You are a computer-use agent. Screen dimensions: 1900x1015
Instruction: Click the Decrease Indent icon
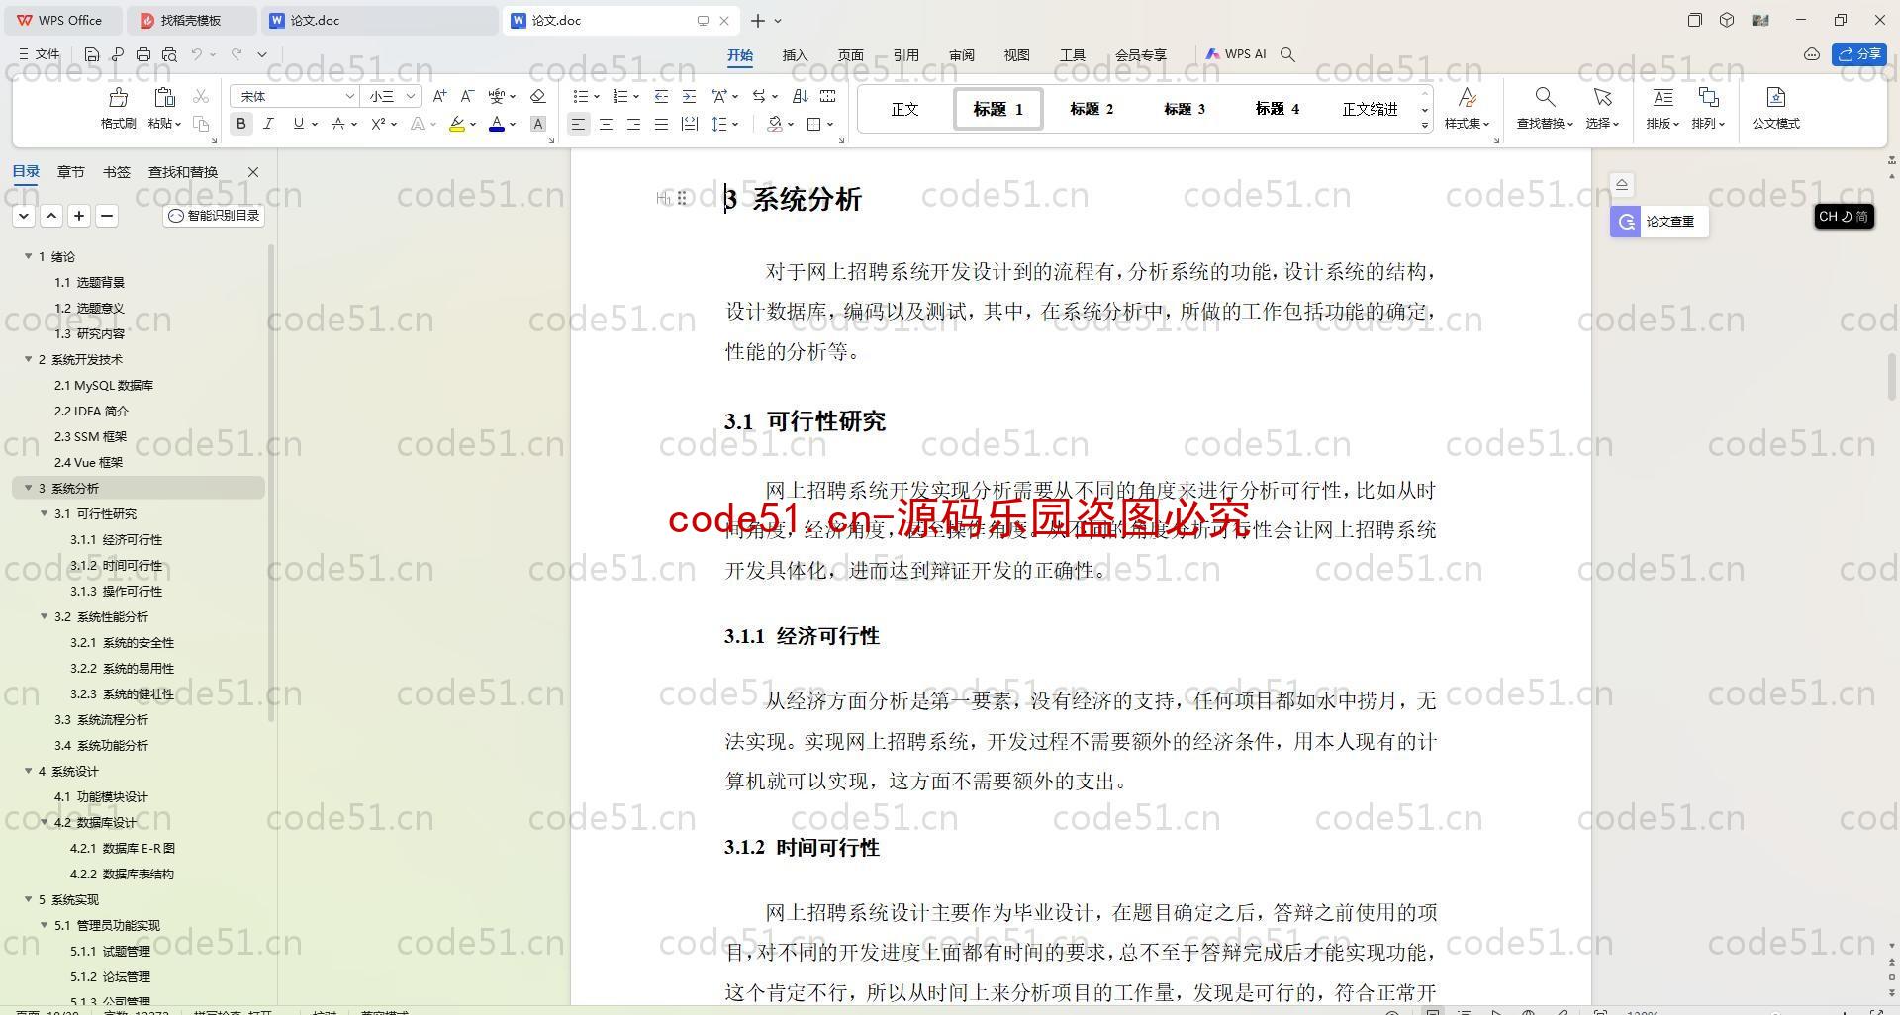click(x=661, y=96)
